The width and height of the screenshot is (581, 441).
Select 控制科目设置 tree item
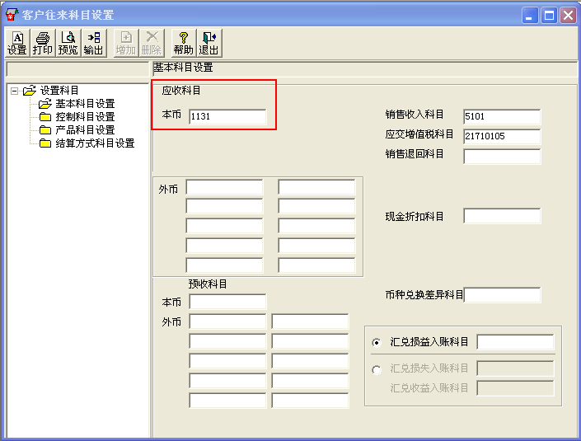click(x=85, y=117)
